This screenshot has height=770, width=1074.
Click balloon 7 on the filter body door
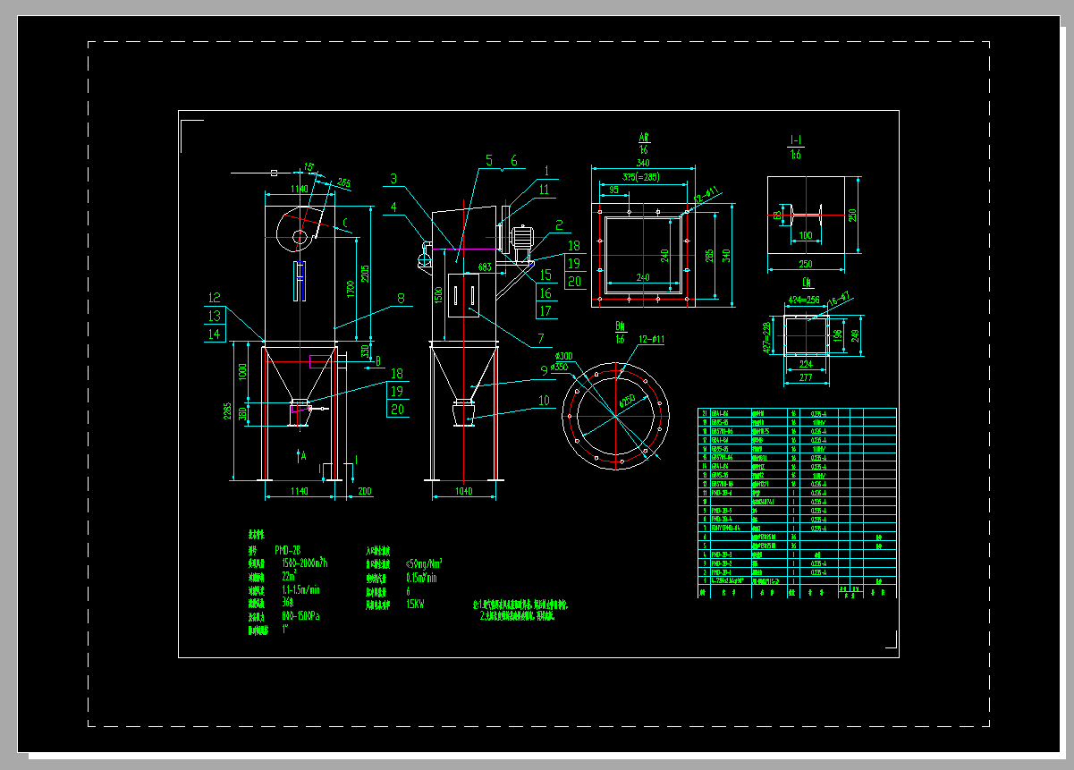point(542,337)
